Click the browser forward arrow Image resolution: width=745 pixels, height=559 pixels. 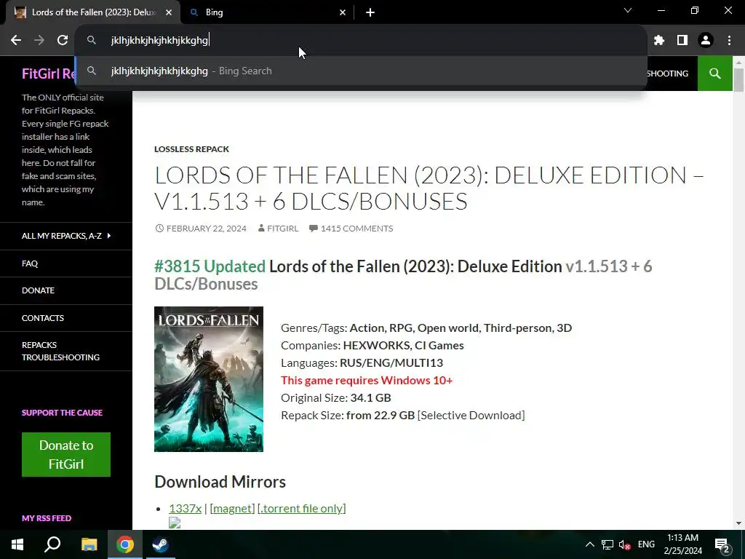point(39,40)
